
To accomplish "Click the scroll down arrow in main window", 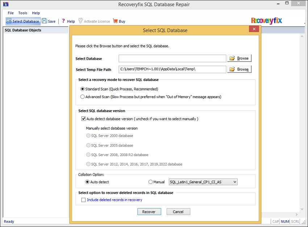I will (x=302, y=209).
